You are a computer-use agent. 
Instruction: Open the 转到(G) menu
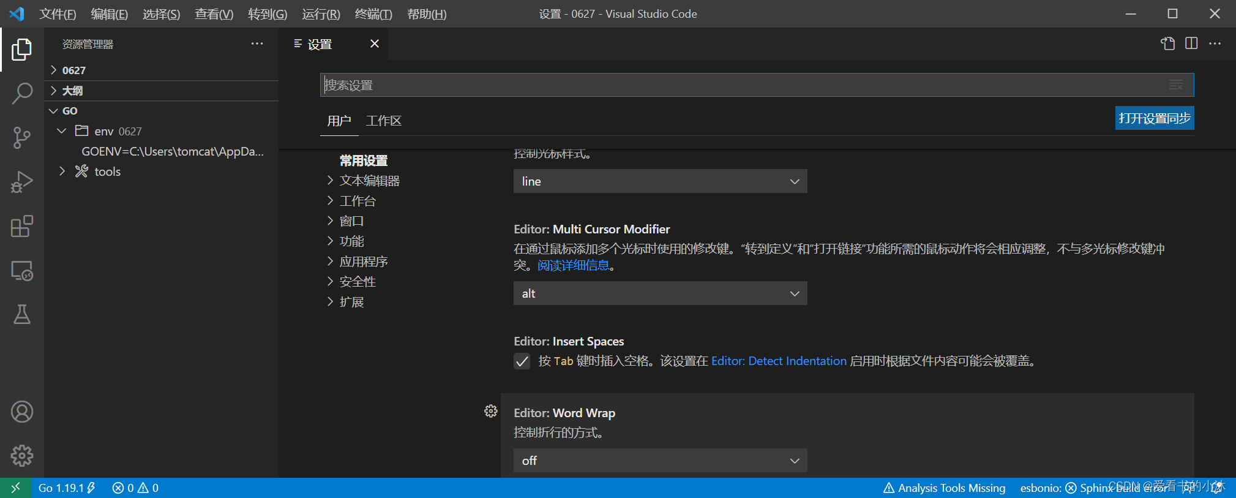[268, 14]
